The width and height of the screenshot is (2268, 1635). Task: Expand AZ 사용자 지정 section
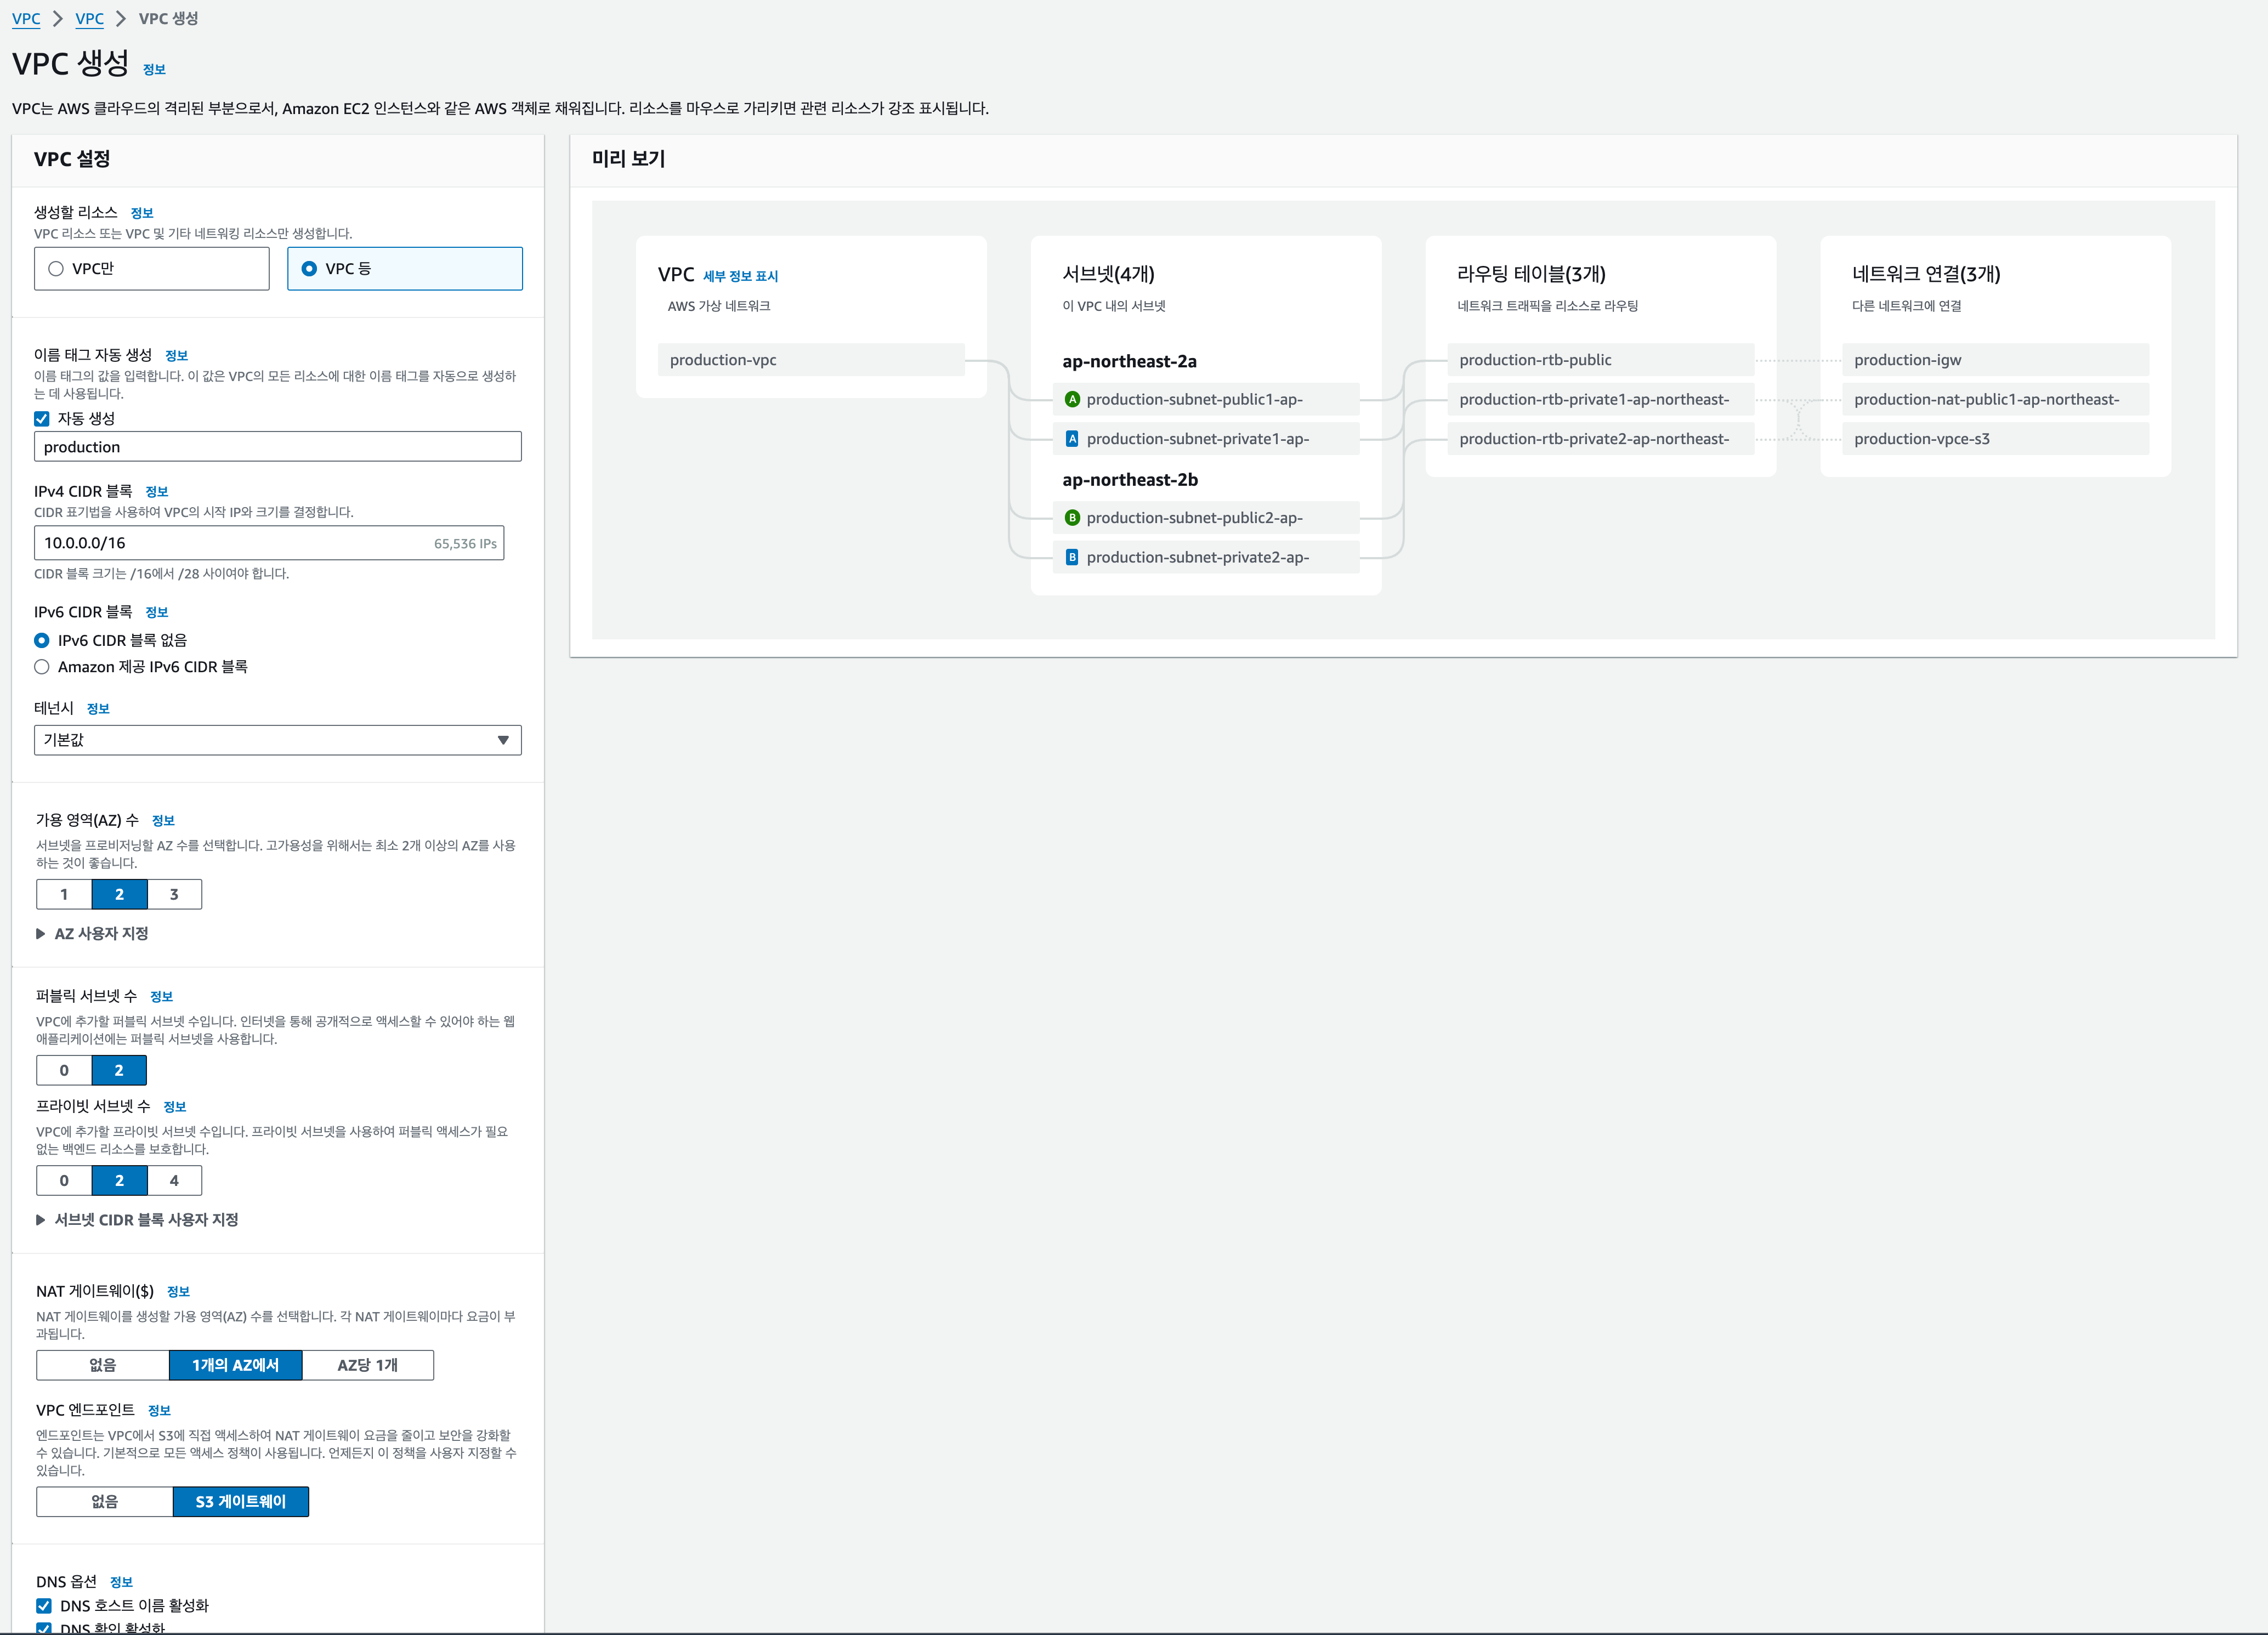(101, 934)
